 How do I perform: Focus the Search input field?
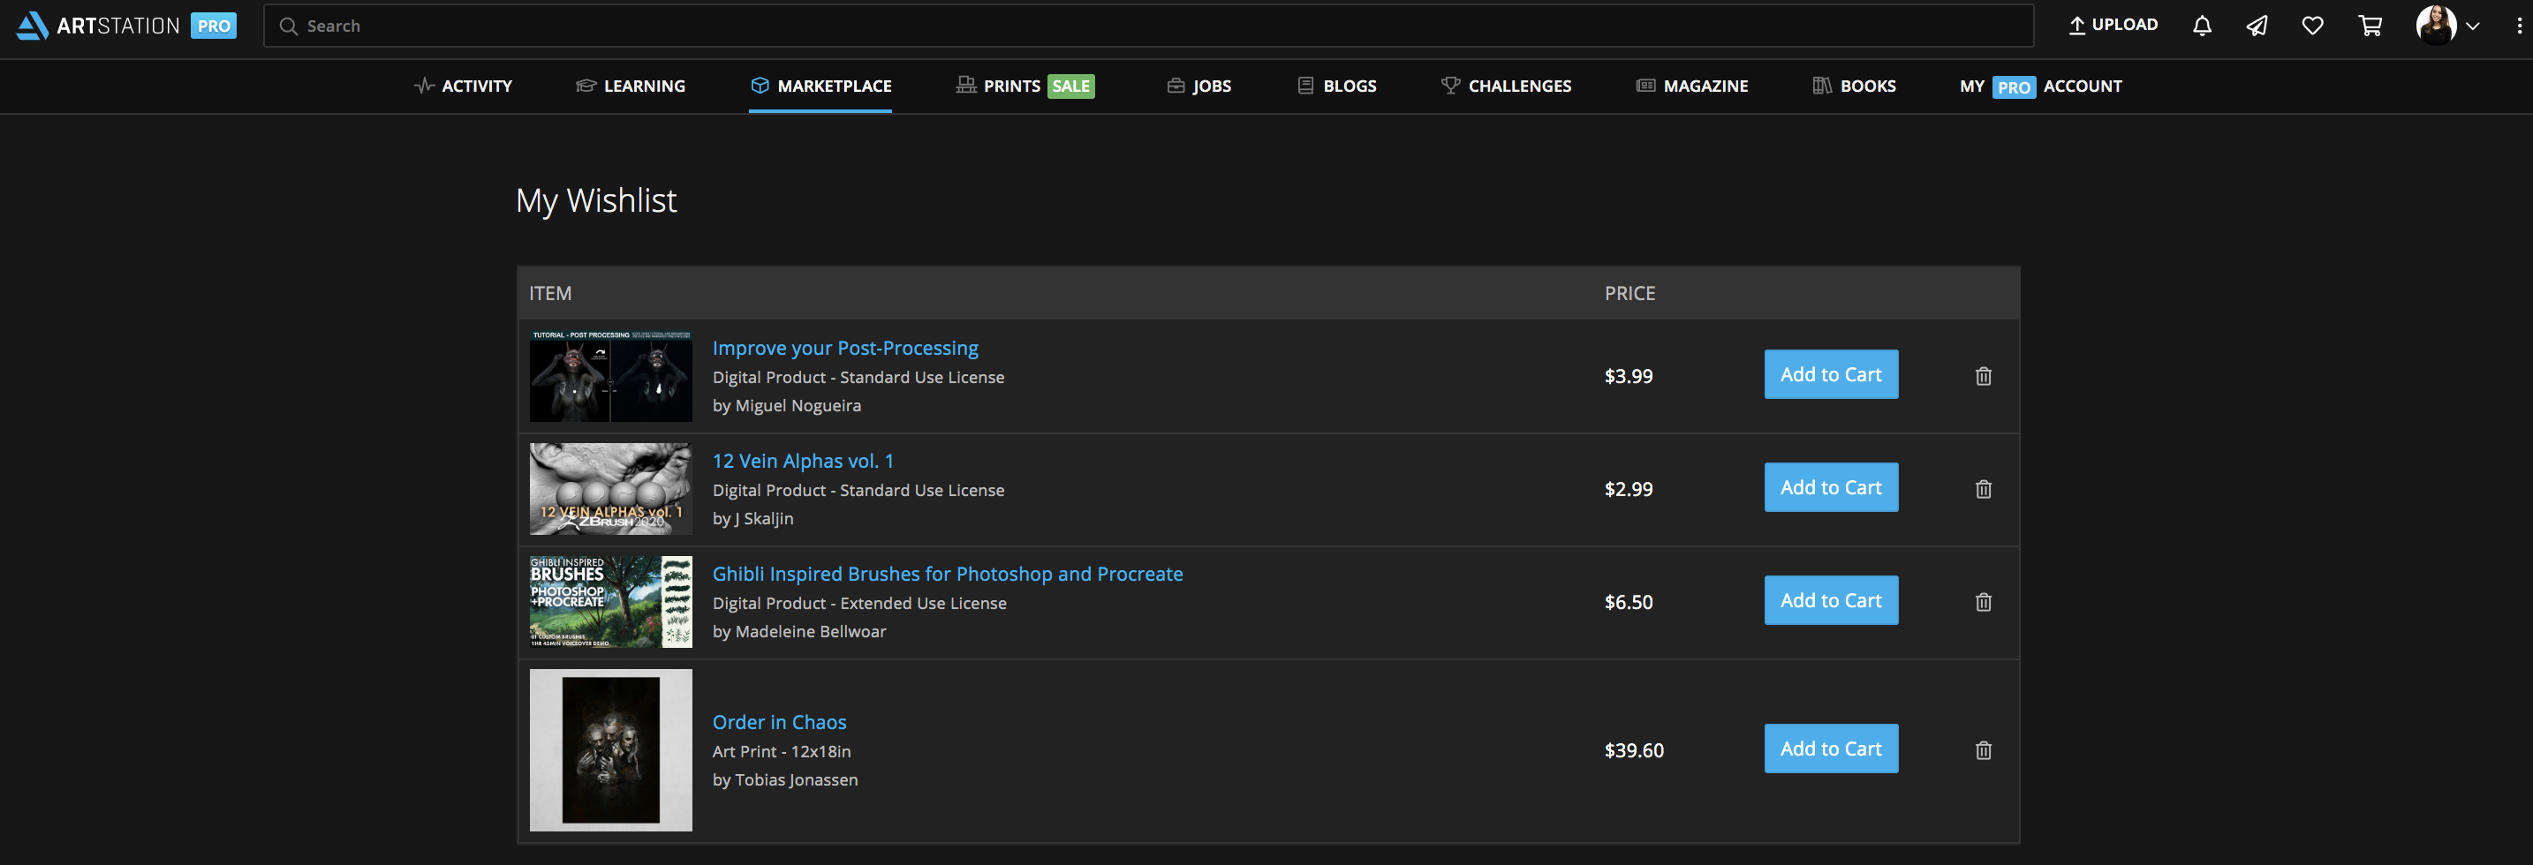[1146, 26]
